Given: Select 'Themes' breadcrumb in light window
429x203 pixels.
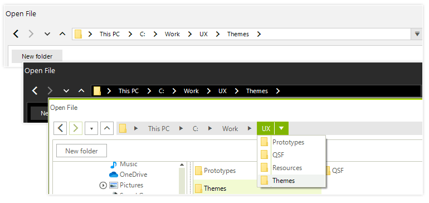Looking at the screenshot, I should click(x=238, y=34).
